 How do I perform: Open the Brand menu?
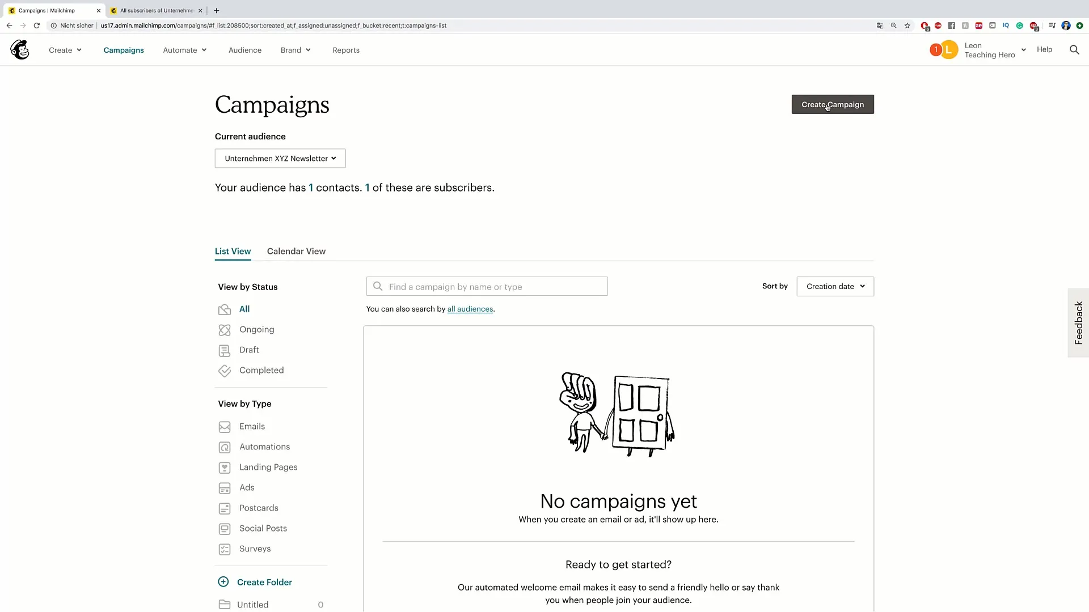[295, 50]
